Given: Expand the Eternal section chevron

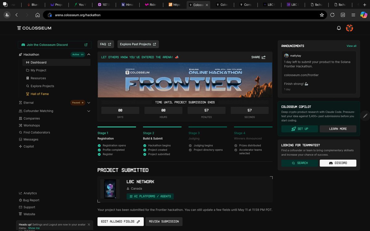Looking at the screenshot, I should [89, 103].
